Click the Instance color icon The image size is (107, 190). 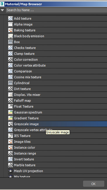(11, 147)
